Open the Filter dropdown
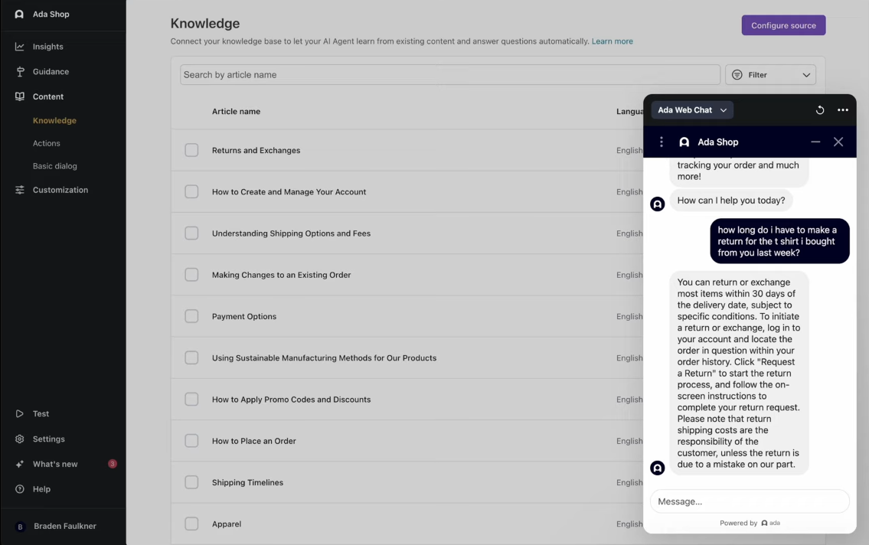 [x=770, y=75]
